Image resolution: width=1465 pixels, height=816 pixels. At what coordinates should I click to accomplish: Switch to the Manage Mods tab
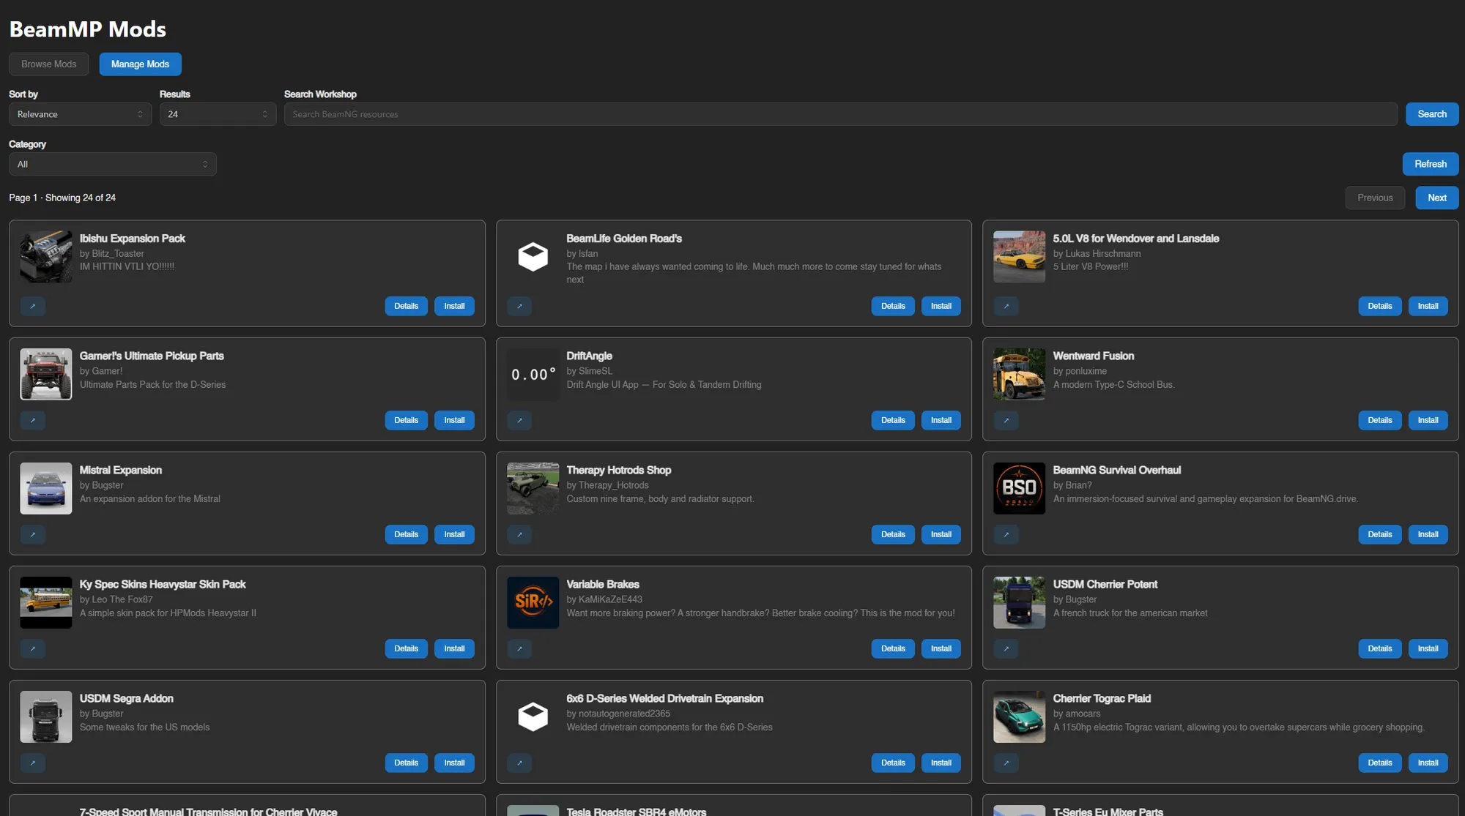140,64
